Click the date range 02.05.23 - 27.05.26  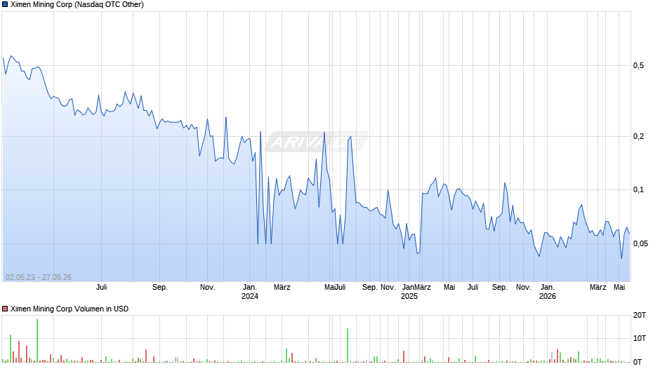point(39,277)
